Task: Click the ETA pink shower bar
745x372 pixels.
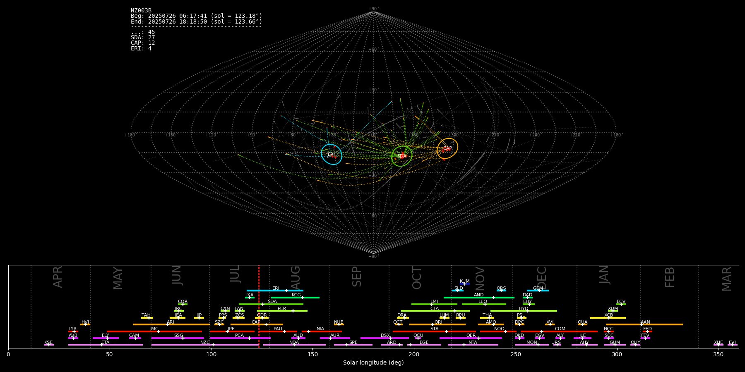Action: [x=106, y=345]
